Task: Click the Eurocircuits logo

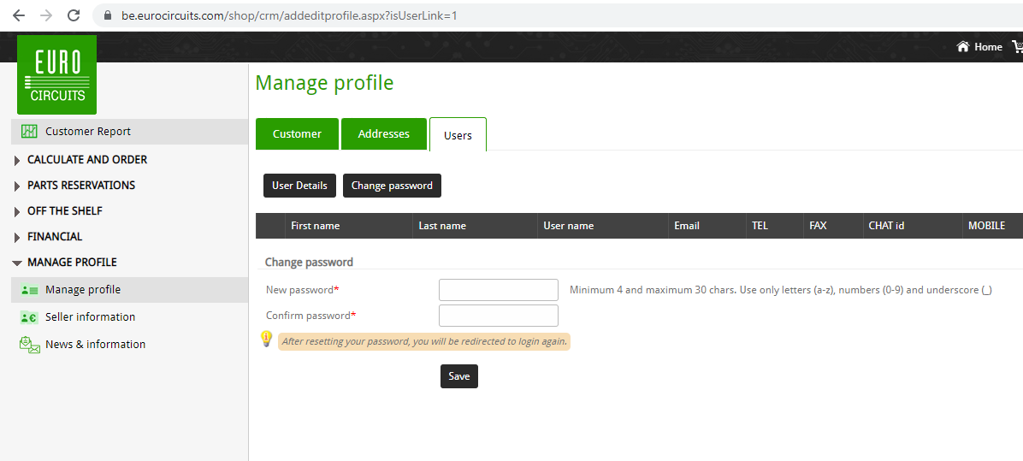Action: coord(56,75)
